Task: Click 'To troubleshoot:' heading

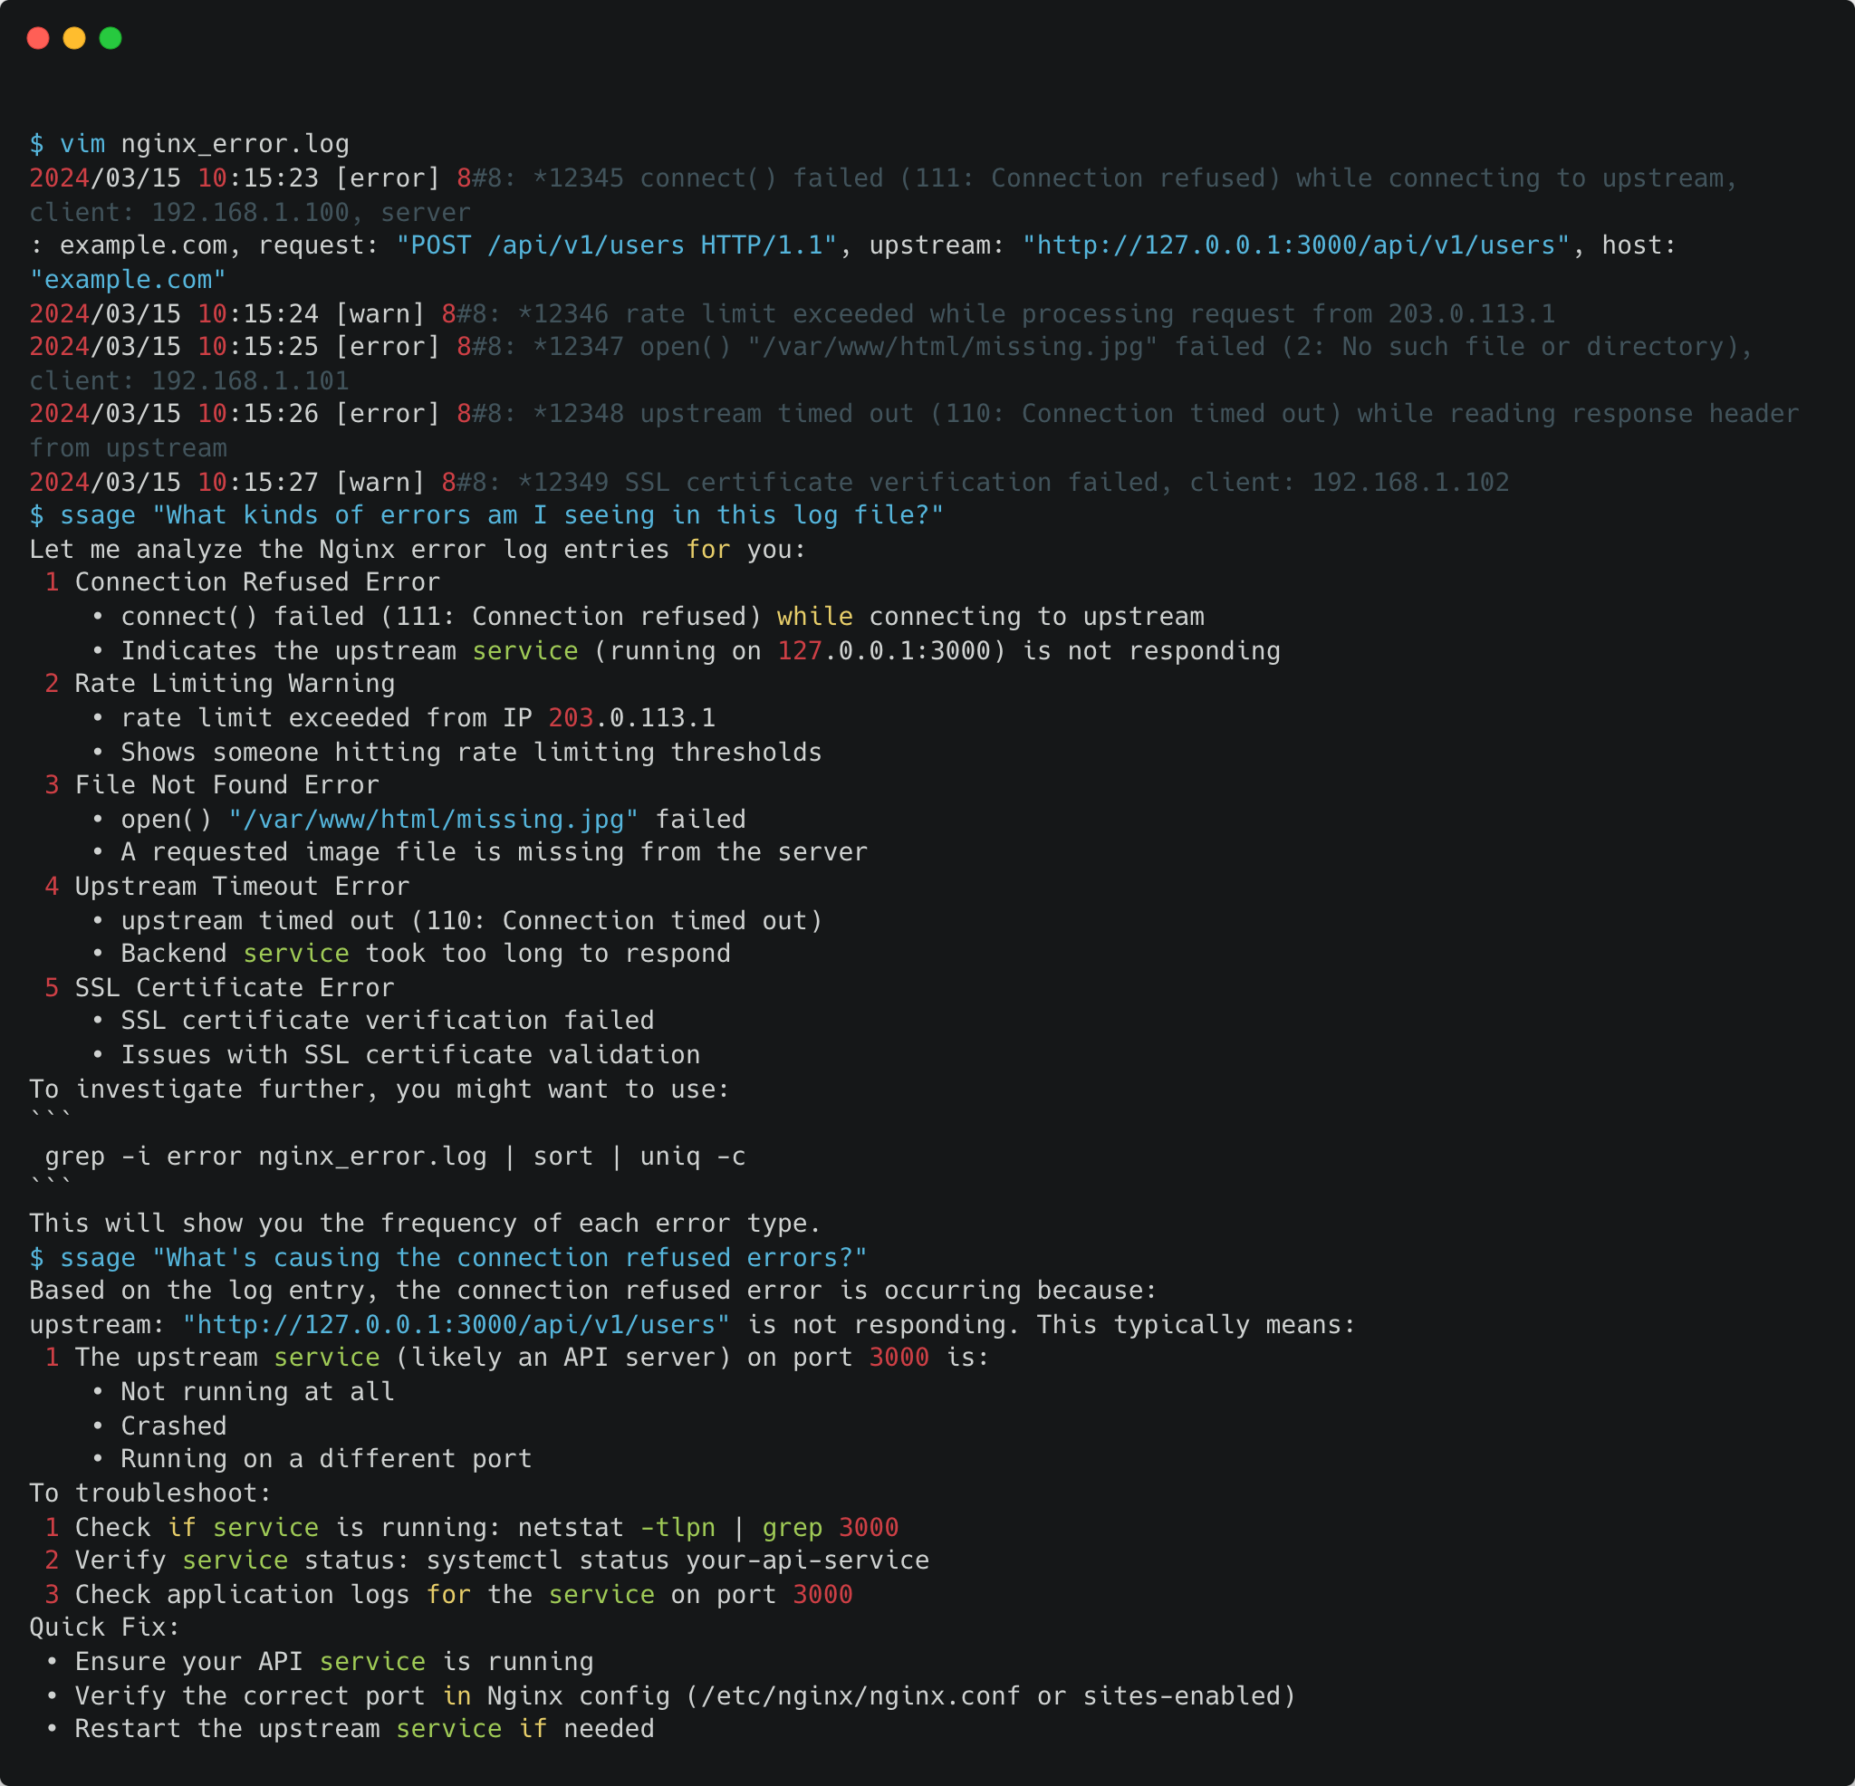Action: [x=150, y=1493]
